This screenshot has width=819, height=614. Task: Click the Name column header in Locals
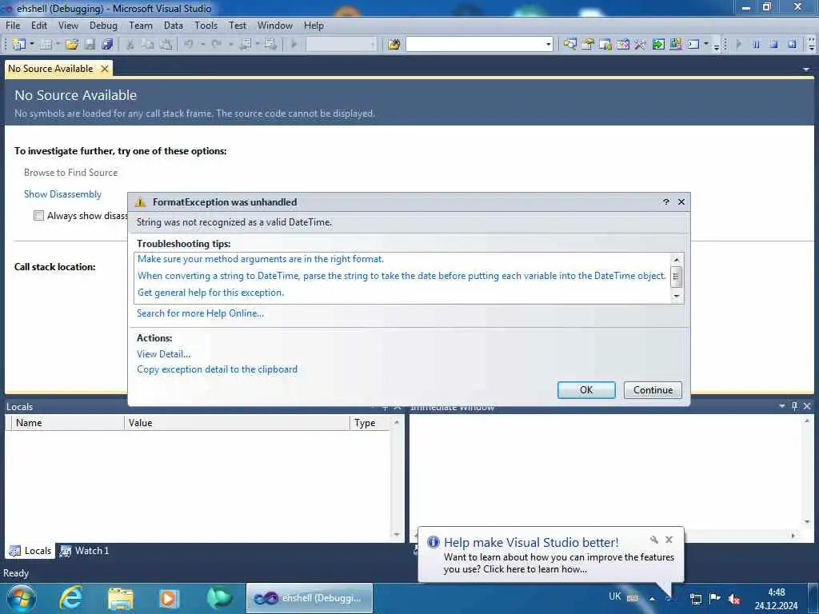[x=68, y=423]
